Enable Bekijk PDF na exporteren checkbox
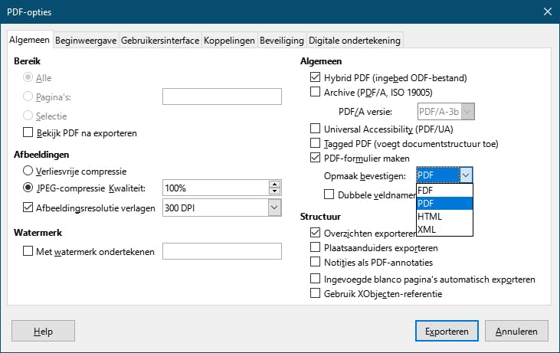560x353 pixels. [29, 133]
